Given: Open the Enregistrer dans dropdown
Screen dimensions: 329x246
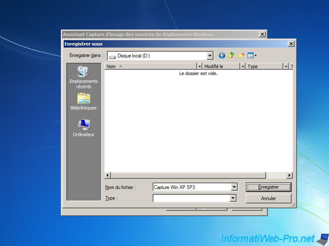Looking at the screenshot, I should pyautogui.click(x=209, y=55).
